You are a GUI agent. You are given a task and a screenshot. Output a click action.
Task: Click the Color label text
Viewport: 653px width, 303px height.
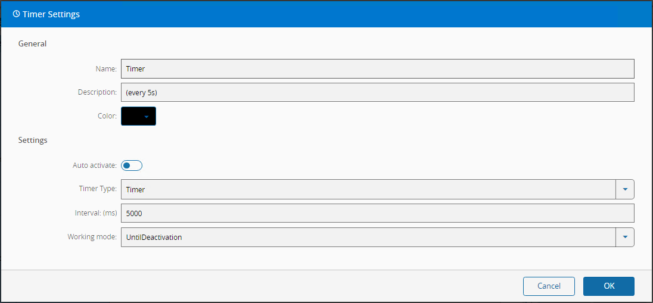tap(107, 116)
